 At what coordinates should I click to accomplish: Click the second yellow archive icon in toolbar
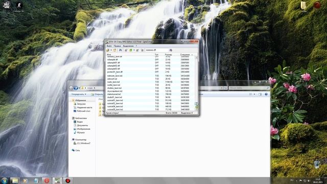[x=114, y=50]
